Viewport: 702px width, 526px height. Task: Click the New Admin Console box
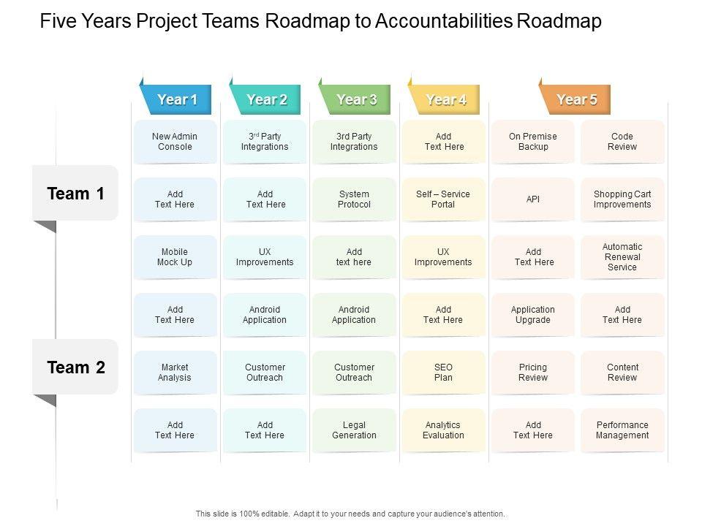click(x=175, y=142)
